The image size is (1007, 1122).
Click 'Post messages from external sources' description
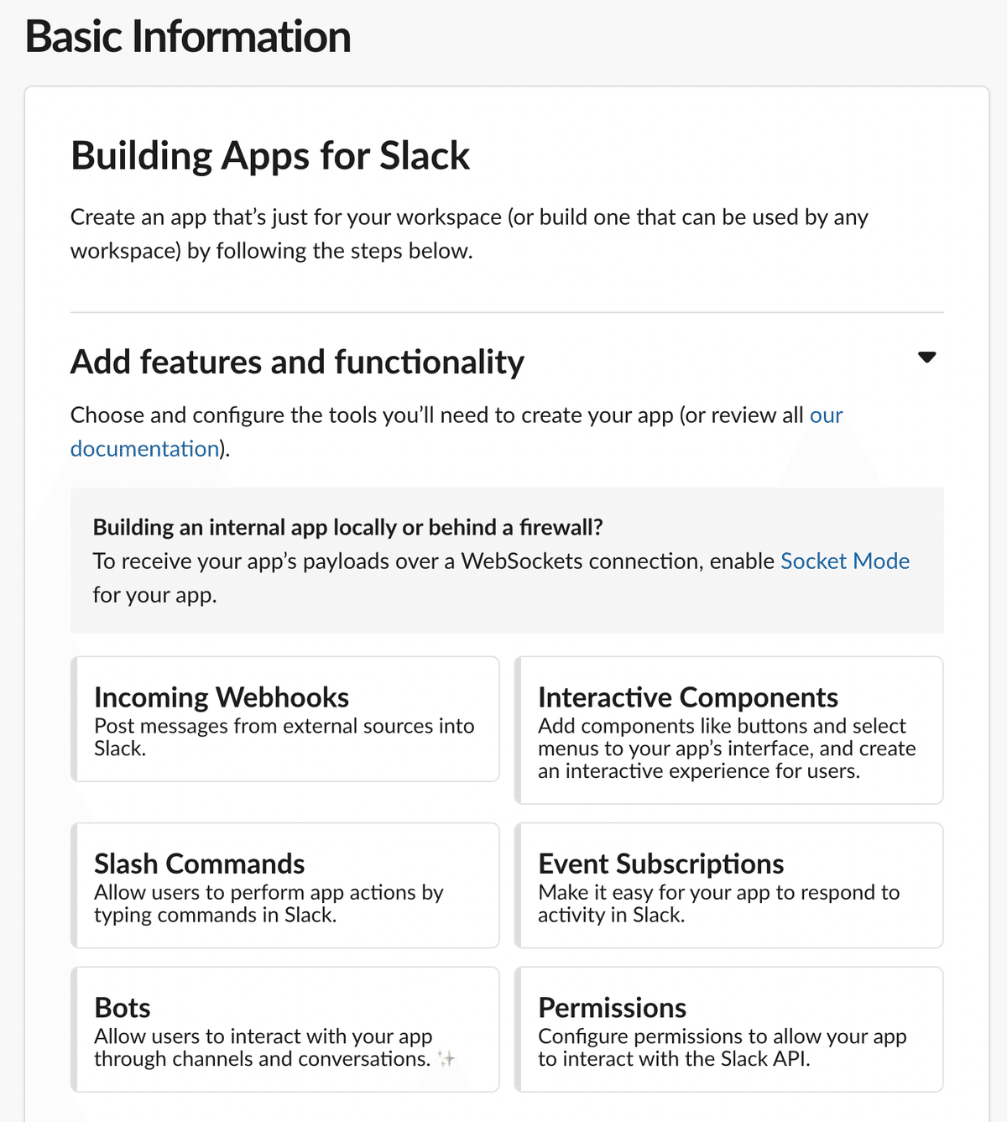pos(284,737)
